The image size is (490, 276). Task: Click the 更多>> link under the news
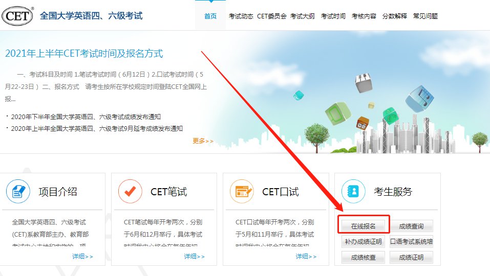click(x=203, y=141)
